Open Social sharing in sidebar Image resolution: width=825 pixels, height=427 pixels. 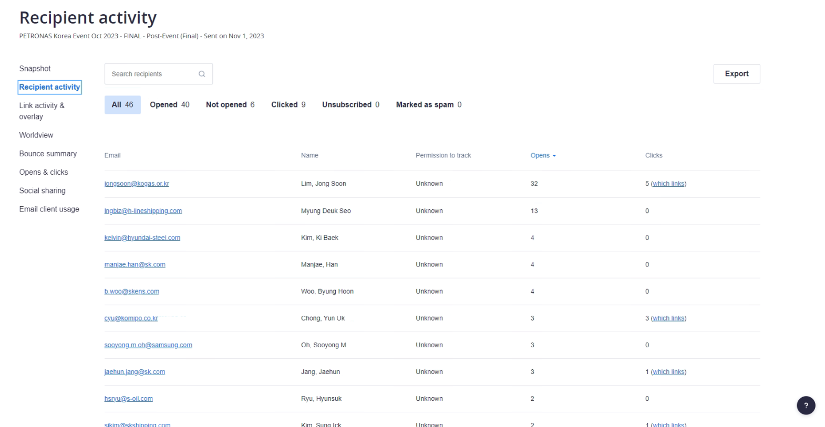coord(42,191)
